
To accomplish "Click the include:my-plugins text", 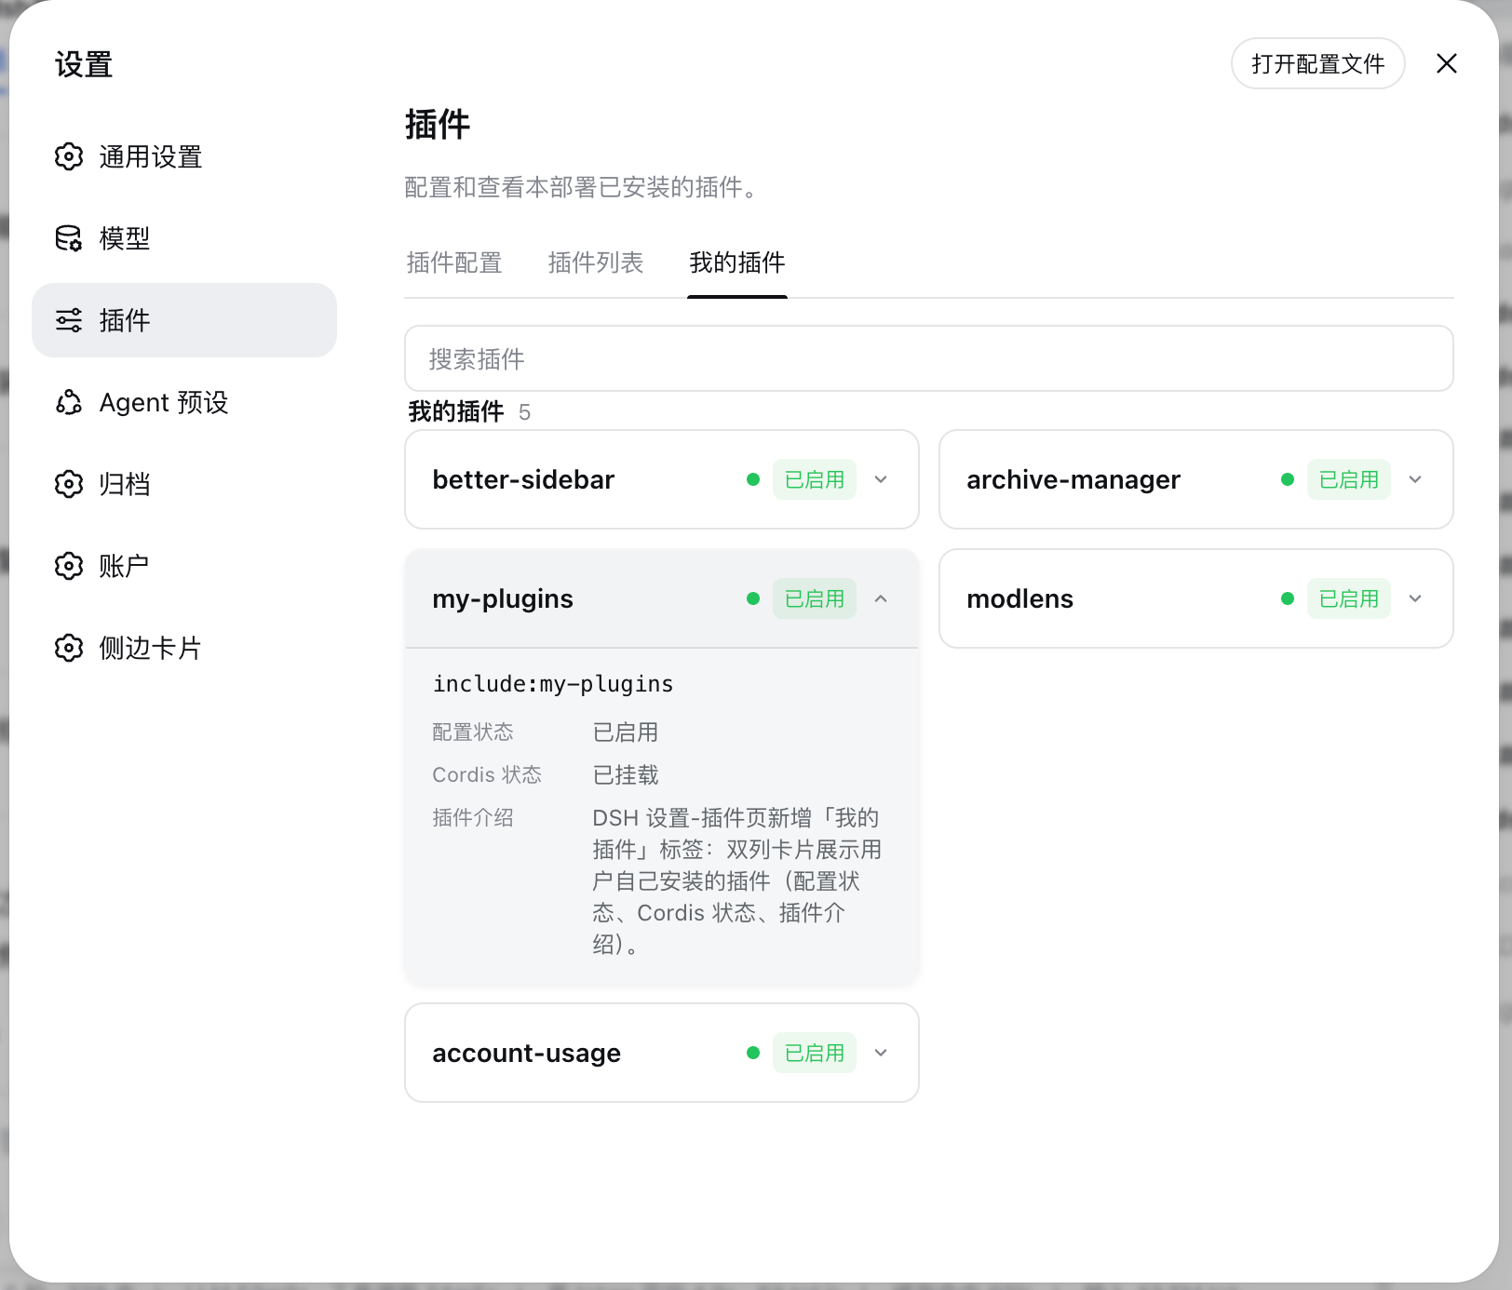I will (553, 684).
